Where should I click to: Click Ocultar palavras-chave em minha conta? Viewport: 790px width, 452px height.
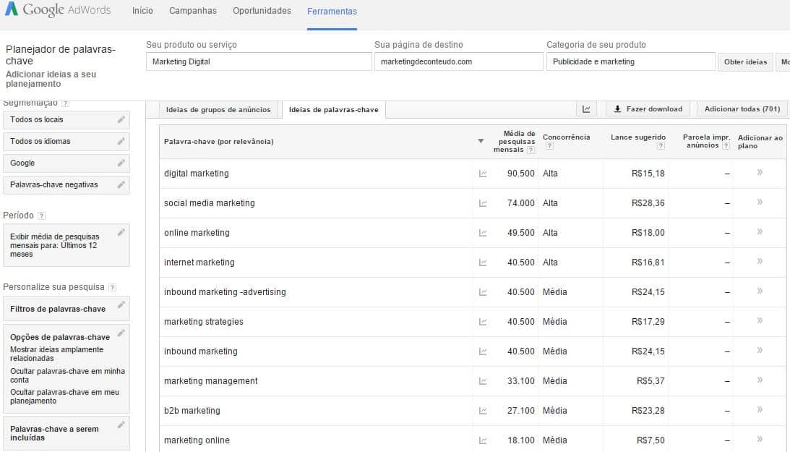pos(67,375)
